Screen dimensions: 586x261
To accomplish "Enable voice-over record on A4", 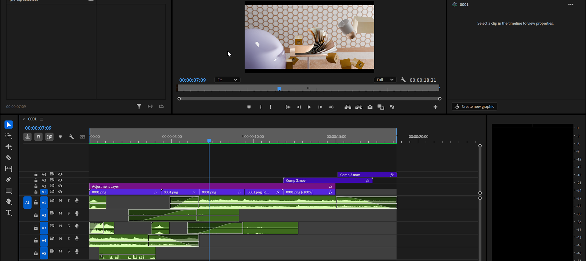I will tap(77, 238).
